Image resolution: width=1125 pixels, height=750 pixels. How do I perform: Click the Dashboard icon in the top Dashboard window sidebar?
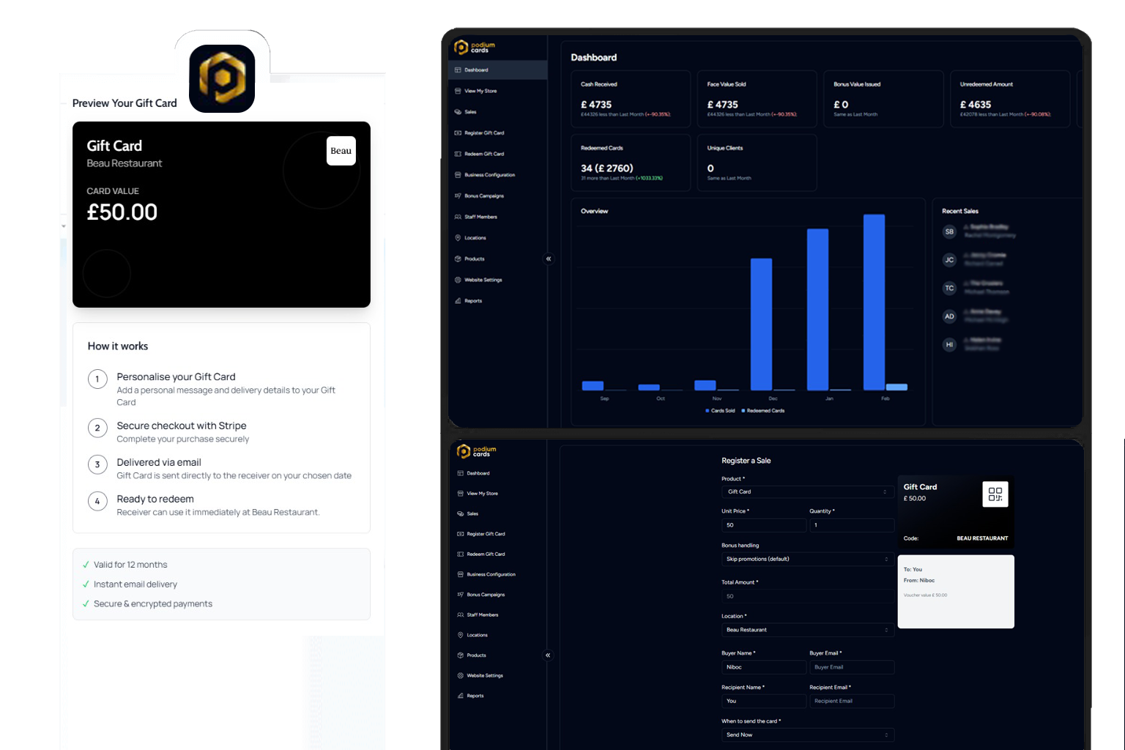[458, 70]
